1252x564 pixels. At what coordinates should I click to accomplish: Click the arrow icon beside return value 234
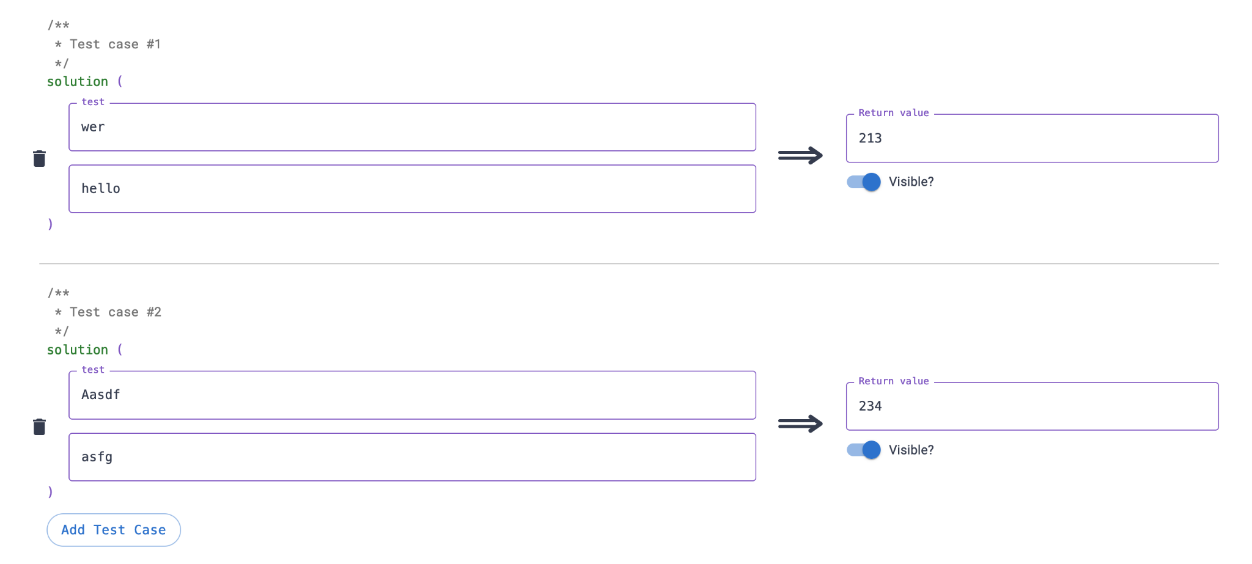pyautogui.click(x=800, y=423)
